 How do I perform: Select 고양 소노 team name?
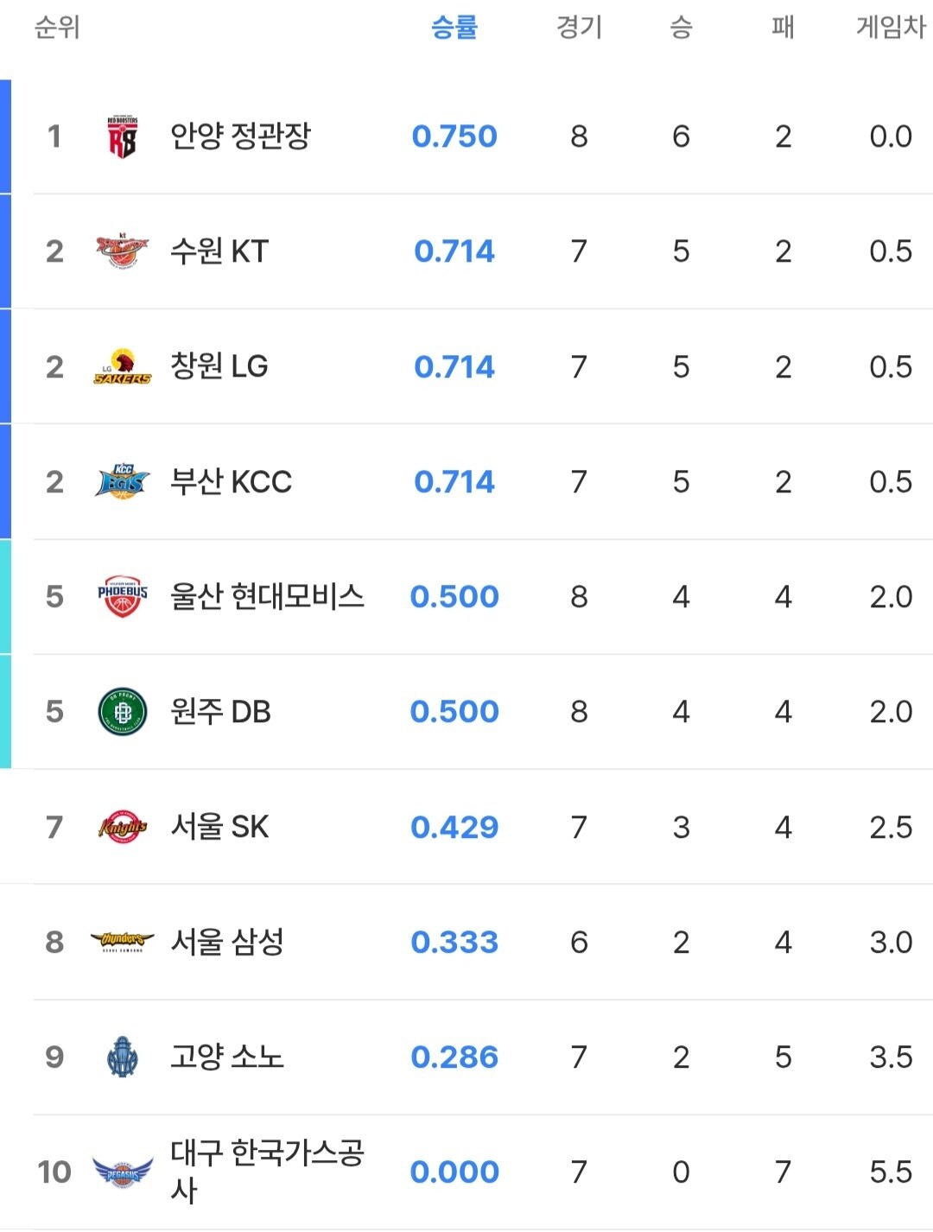(226, 1057)
